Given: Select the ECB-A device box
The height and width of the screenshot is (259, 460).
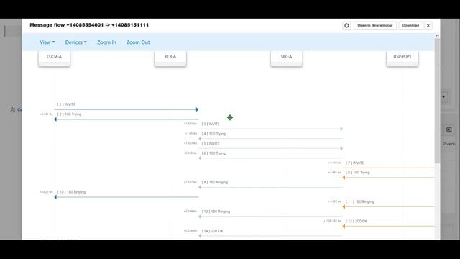Looking at the screenshot, I should tap(170, 58).
